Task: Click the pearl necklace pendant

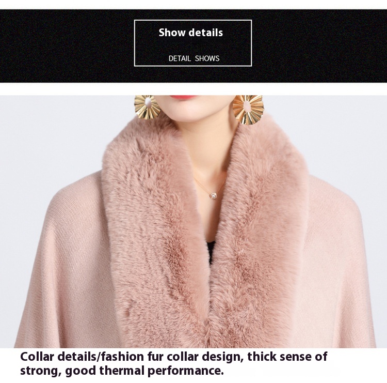Action: click(x=213, y=196)
